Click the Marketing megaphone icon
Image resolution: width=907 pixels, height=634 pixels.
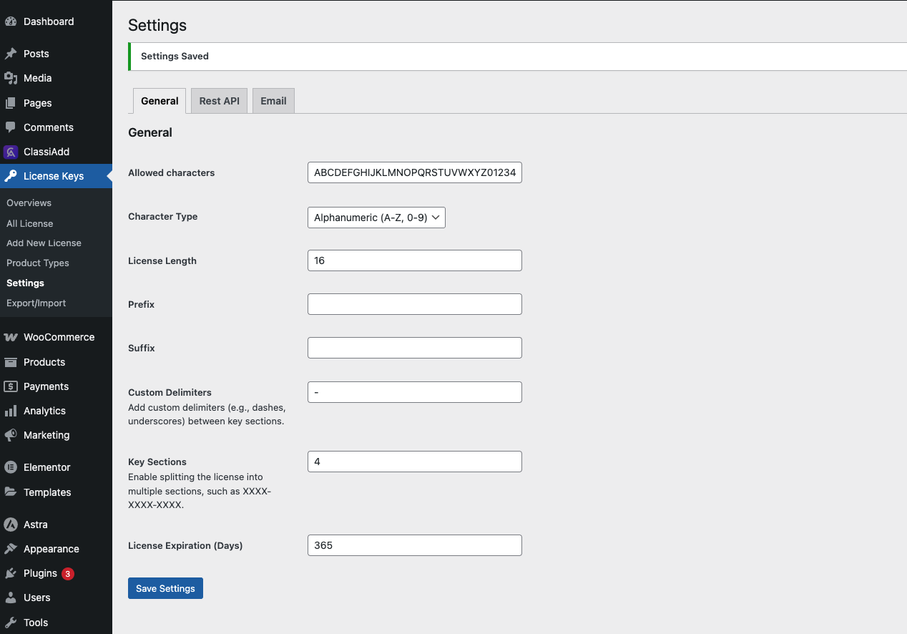11,434
